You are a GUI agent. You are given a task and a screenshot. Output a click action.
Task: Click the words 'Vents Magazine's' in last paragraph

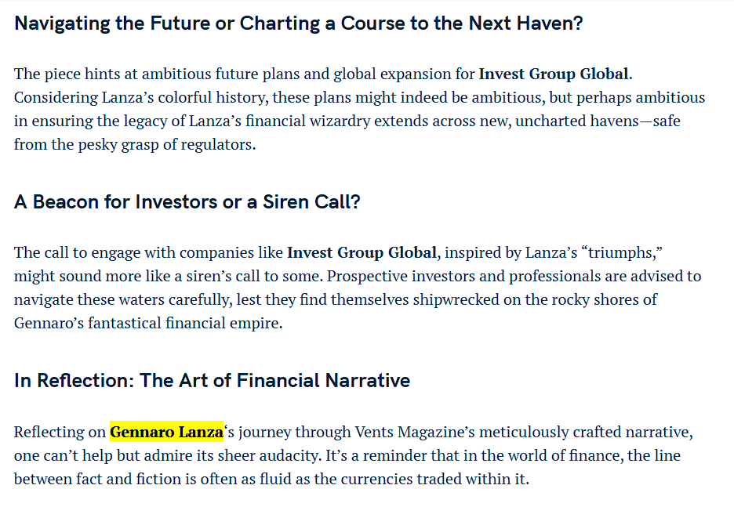pos(415,432)
